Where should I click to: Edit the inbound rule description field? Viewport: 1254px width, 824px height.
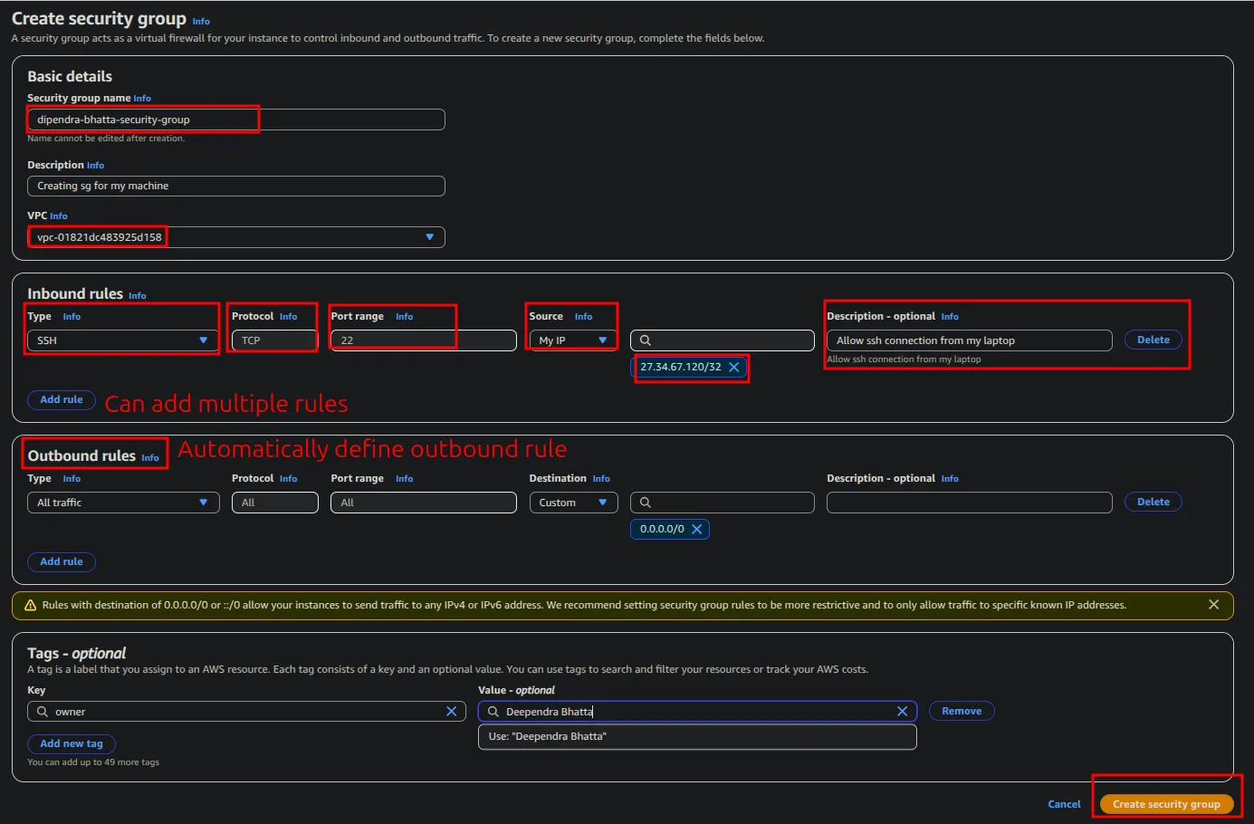tap(969, 340)
